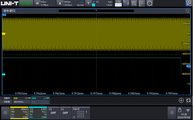Select the horizontal position overview bar
Image resolution: width=193 pixels, height=120 pixels.
point(96,11)
